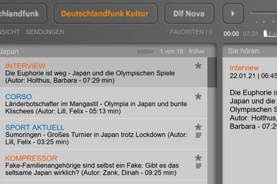277x184 pixels.
Task: Star the Corso Länderbotschafter im Mangastil entry
Action: [198, 97]
